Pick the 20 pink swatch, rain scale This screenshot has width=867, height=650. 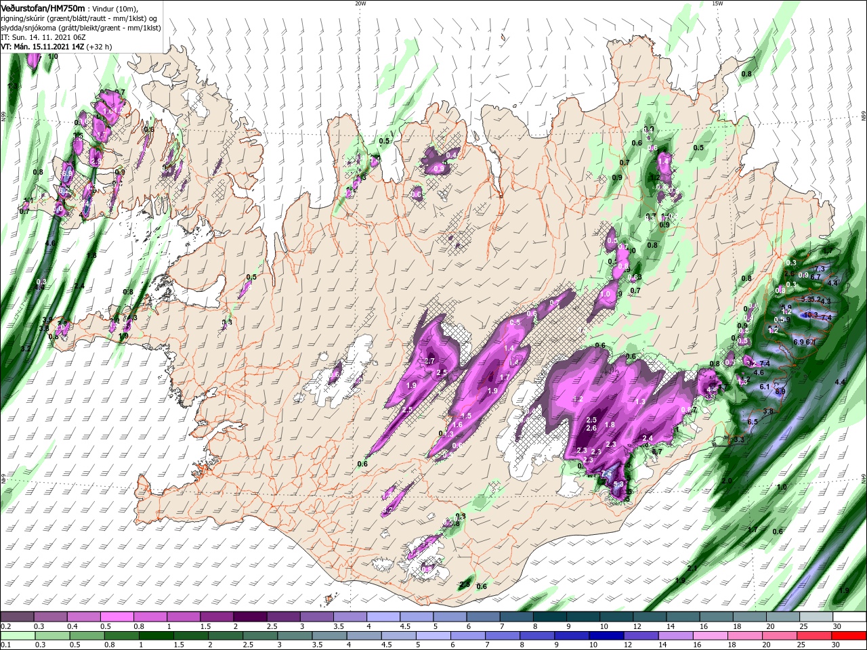tap(780, 635)
